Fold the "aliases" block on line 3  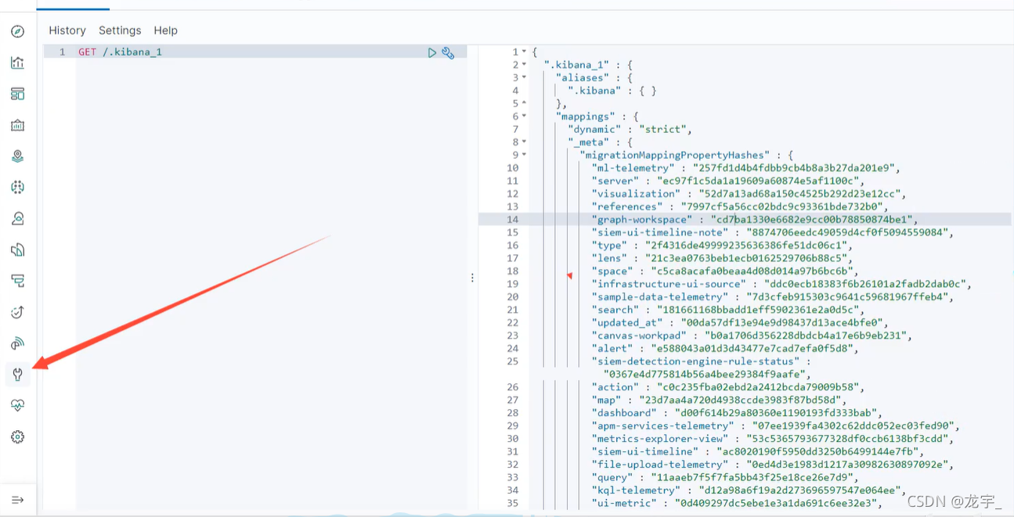pos(525,77)
